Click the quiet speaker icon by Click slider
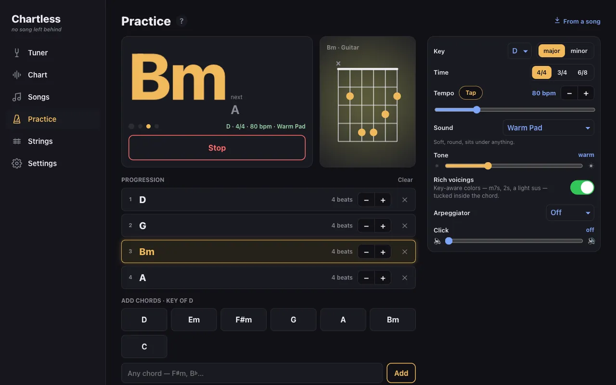Image resolution: width=616 pixels, height=385 pixels. (437, 241)
